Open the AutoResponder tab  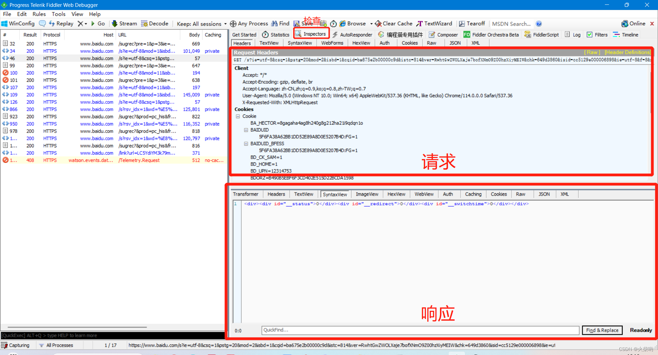352,35
